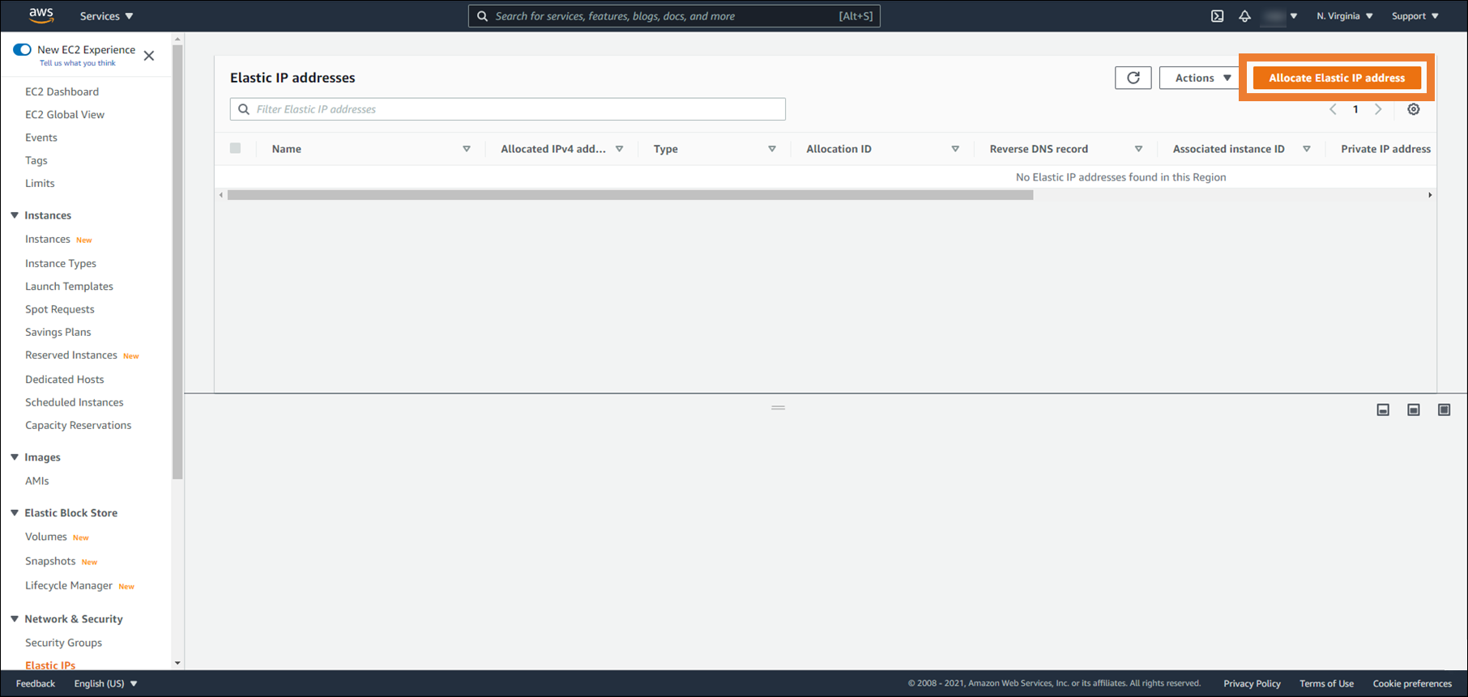
Task: Open the N. Virginia region dropdown
Action: pyautogui.click(x=1345, y=16)
